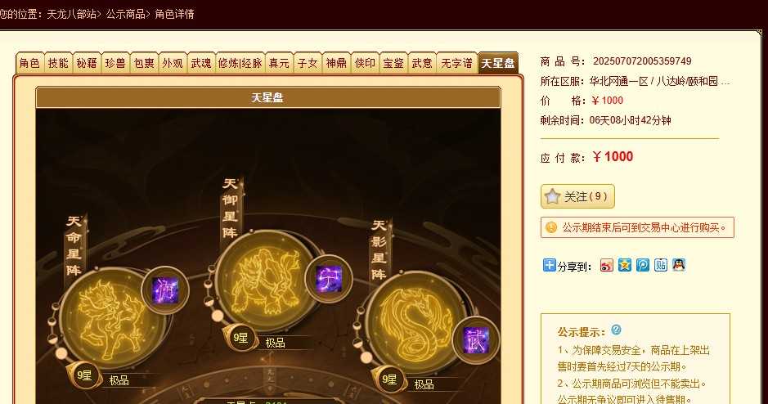Image resolution: width=768 pixels, height=404 pixels.
Task: Open the 武魂 tab
Action: tap(201, 63)
